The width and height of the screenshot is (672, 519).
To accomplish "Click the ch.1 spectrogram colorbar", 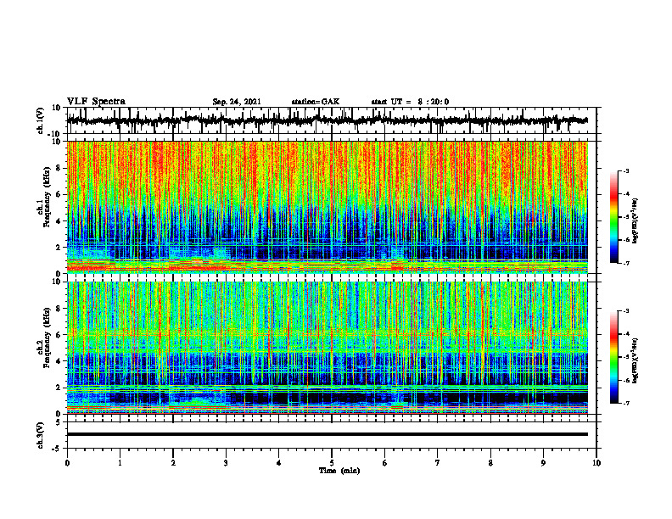I will click(x=613, y=217).
